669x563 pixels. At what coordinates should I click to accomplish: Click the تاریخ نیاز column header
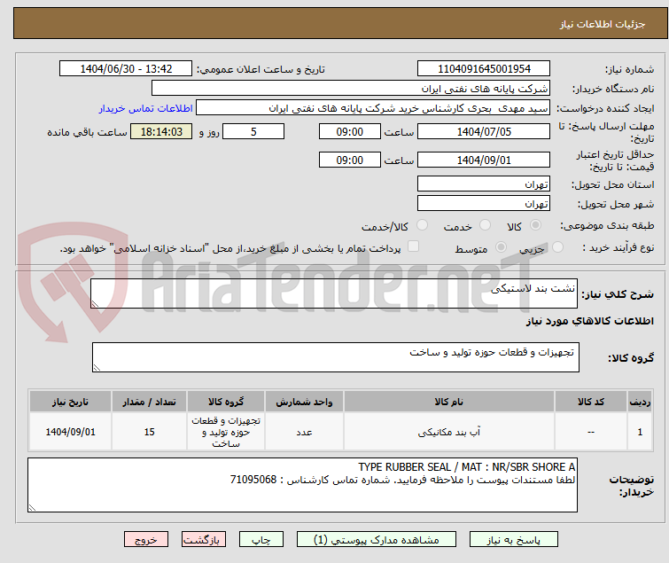coord(70,402)
